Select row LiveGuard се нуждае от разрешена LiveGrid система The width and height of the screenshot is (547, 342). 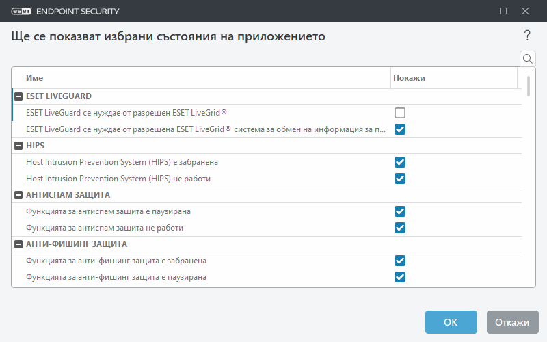[x=267, y=129]
